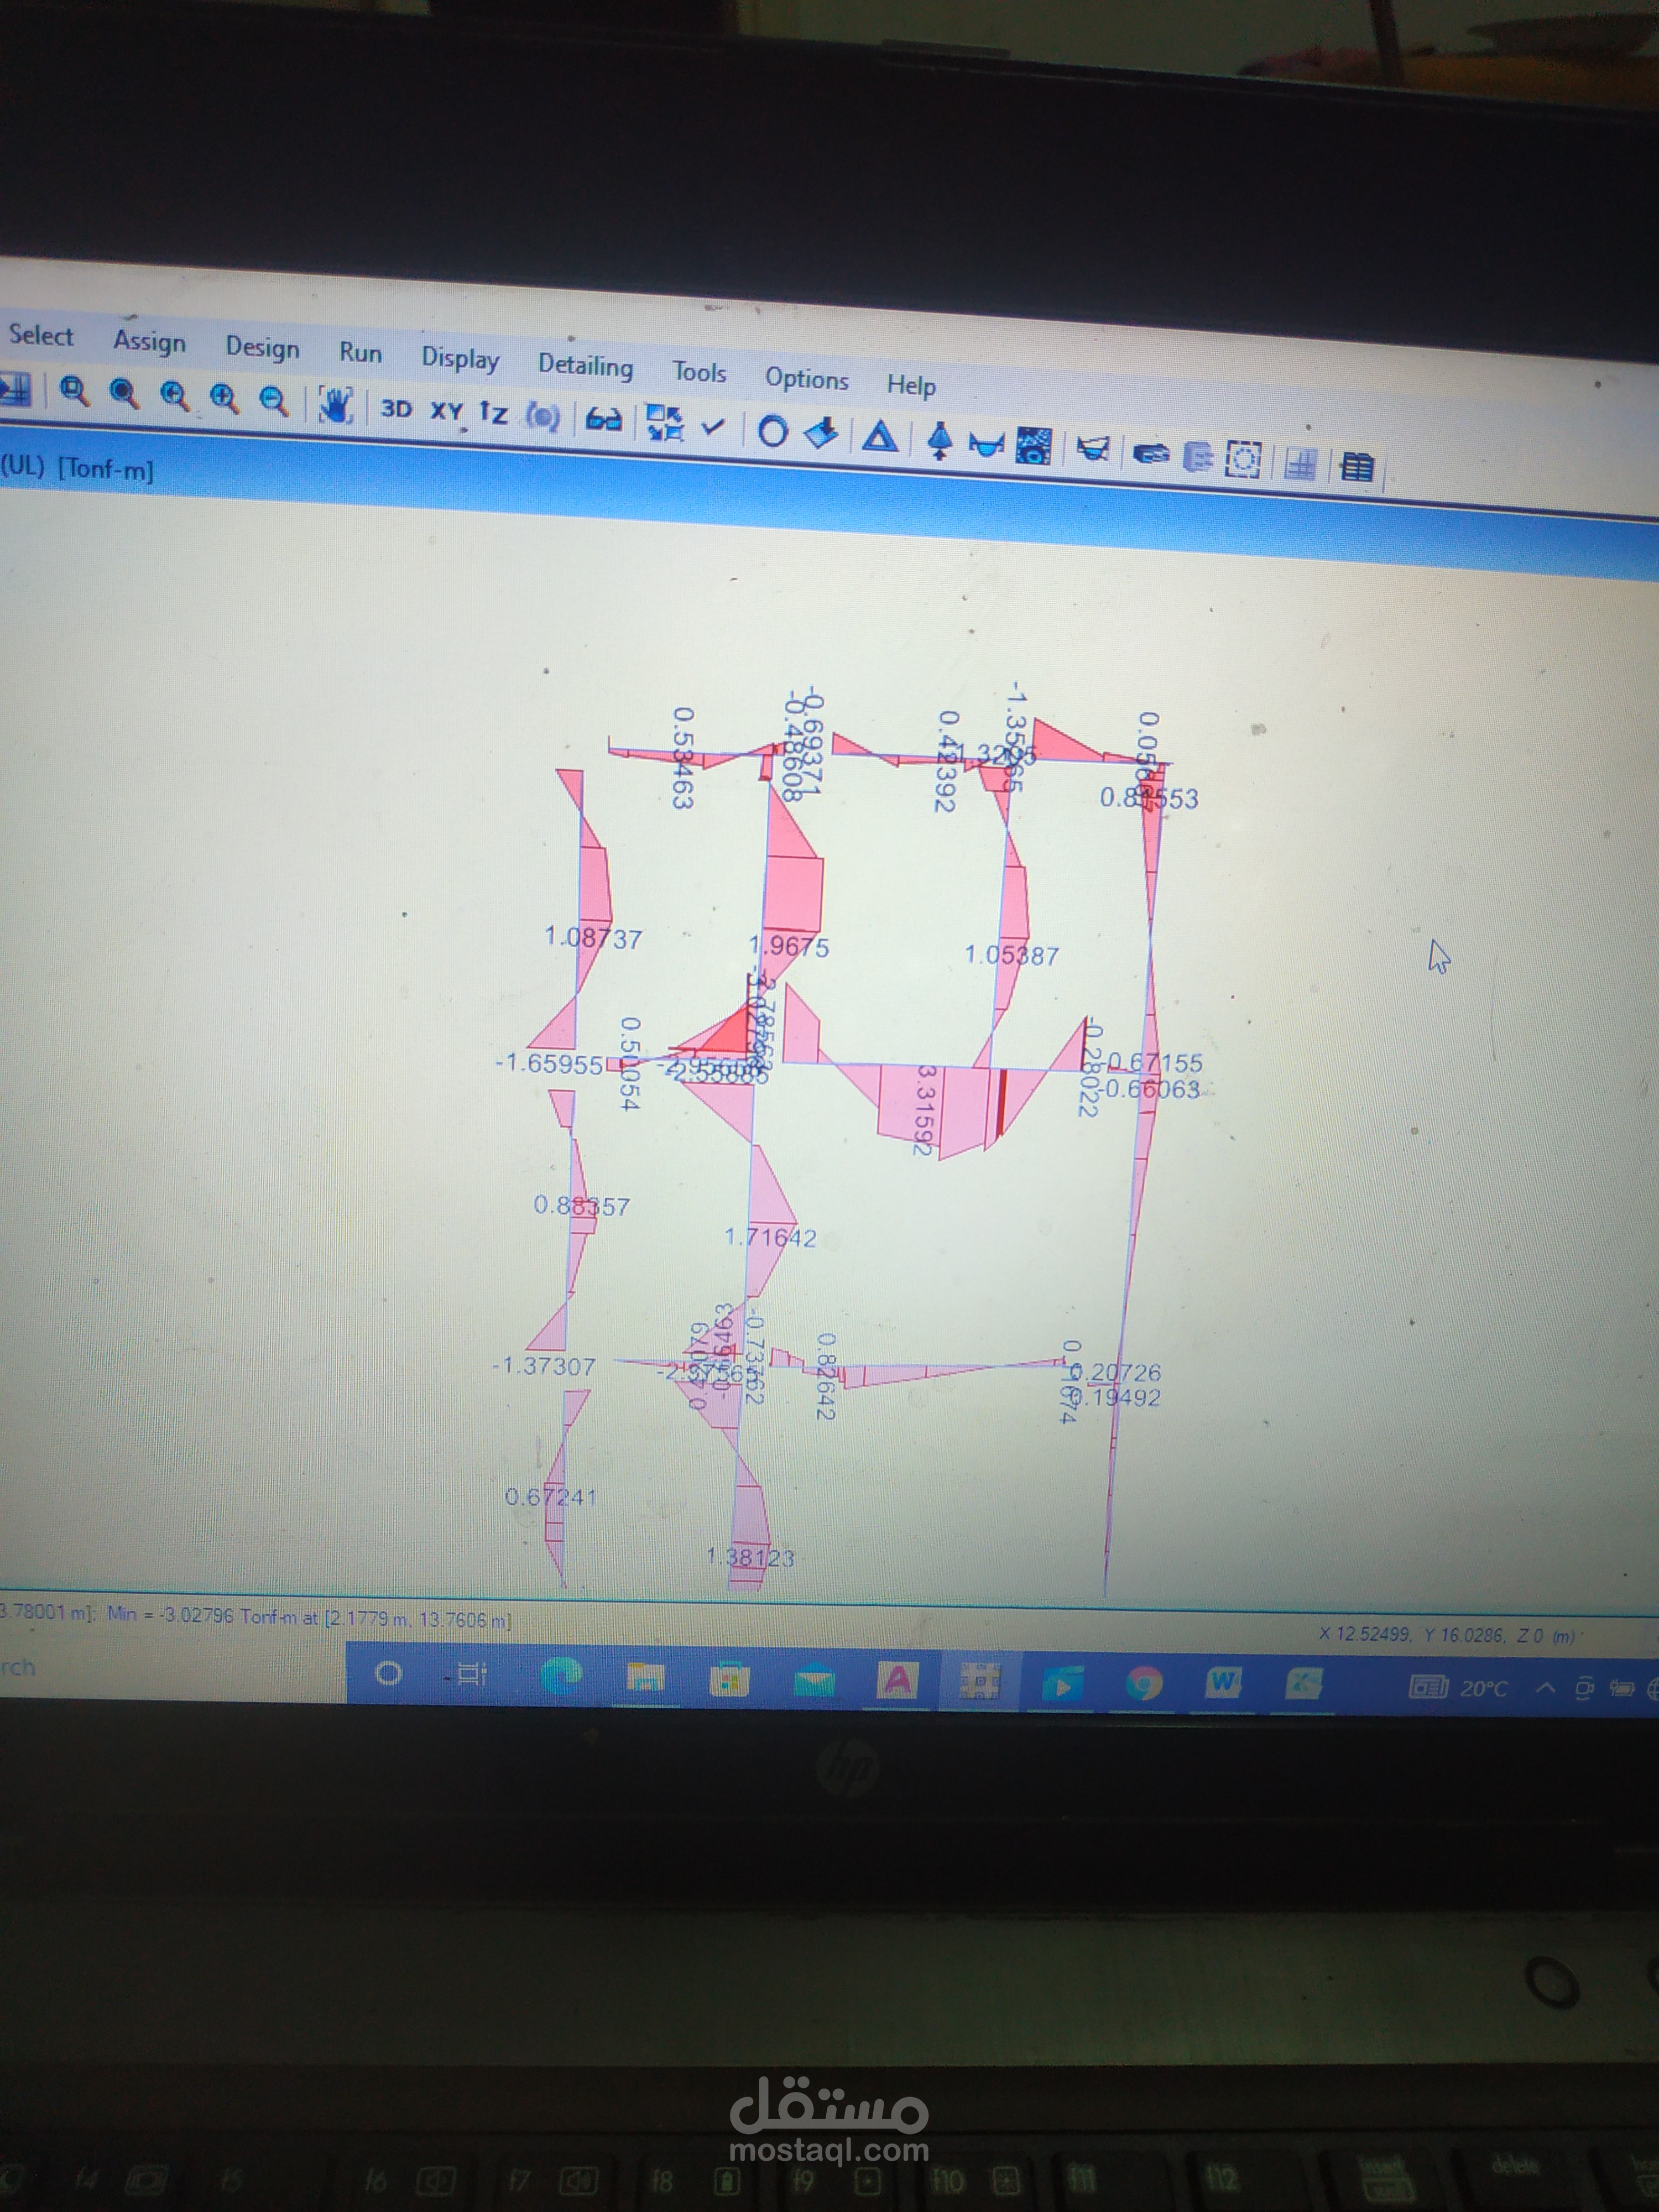Show hidden system tray icons
This screenshot has width=1659, height=2212.
click(x=1545, y=1689)
